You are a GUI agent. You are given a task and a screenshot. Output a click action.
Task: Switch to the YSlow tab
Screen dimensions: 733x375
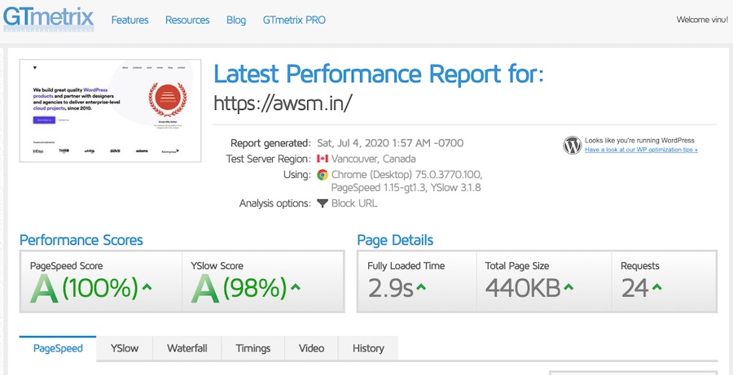click(x=125, y=348)
